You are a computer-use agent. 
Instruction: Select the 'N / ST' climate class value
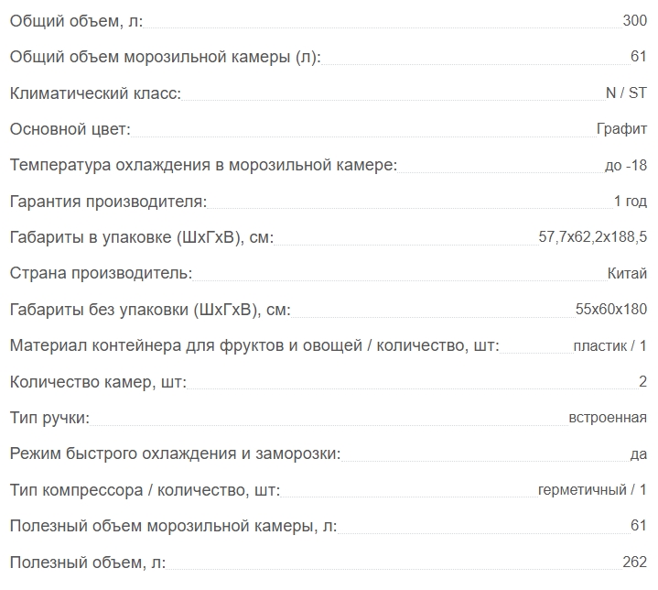626,93
